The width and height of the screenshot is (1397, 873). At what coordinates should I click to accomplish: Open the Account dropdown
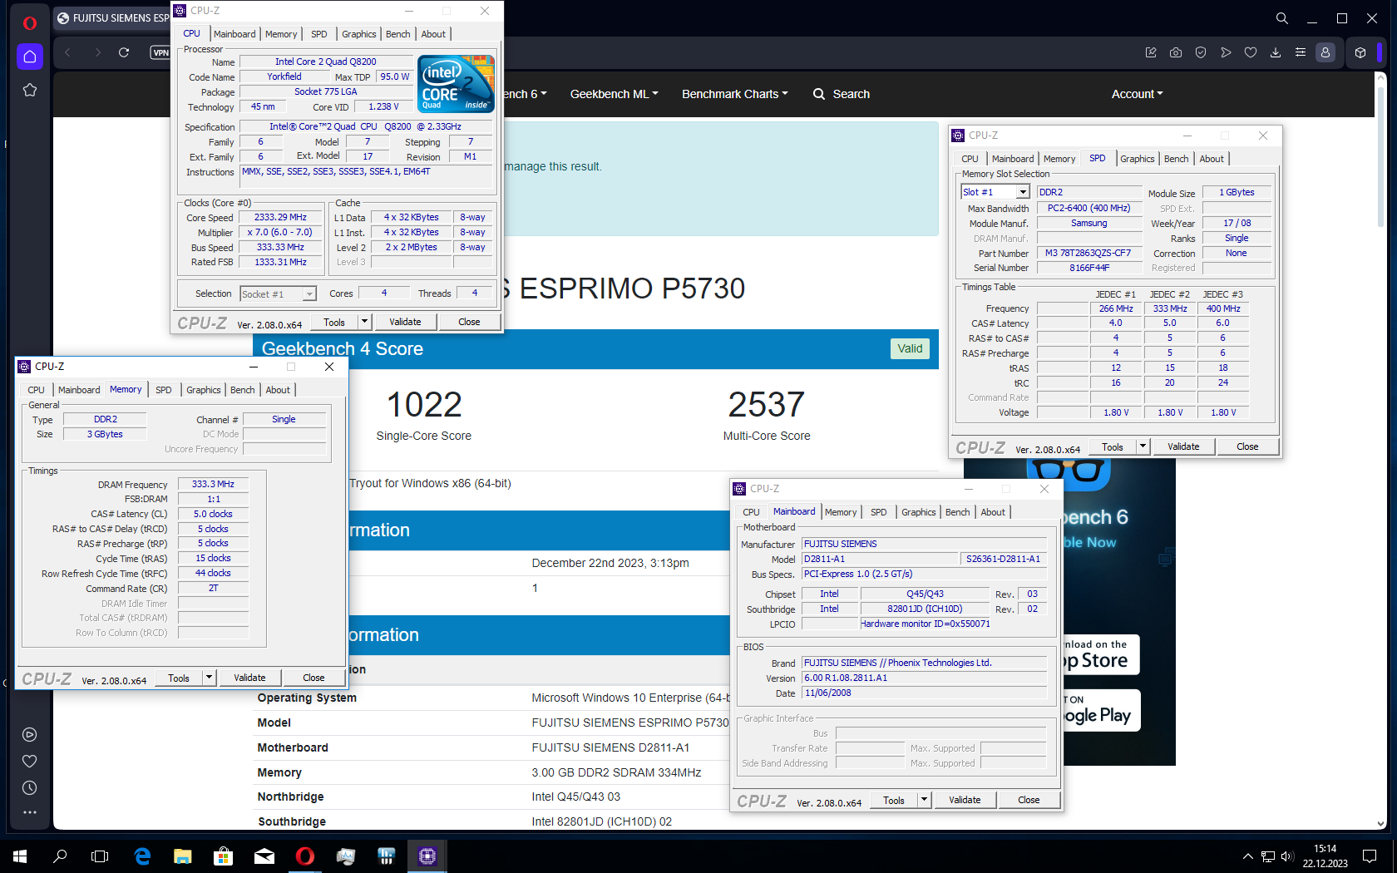pyautogui.click(x=1137, y=94)
